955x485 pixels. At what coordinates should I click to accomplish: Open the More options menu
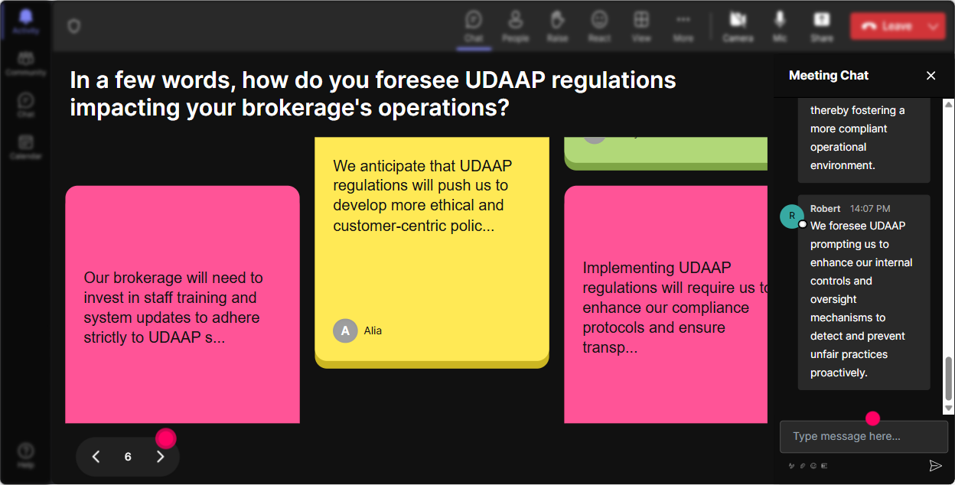(683, 26)
